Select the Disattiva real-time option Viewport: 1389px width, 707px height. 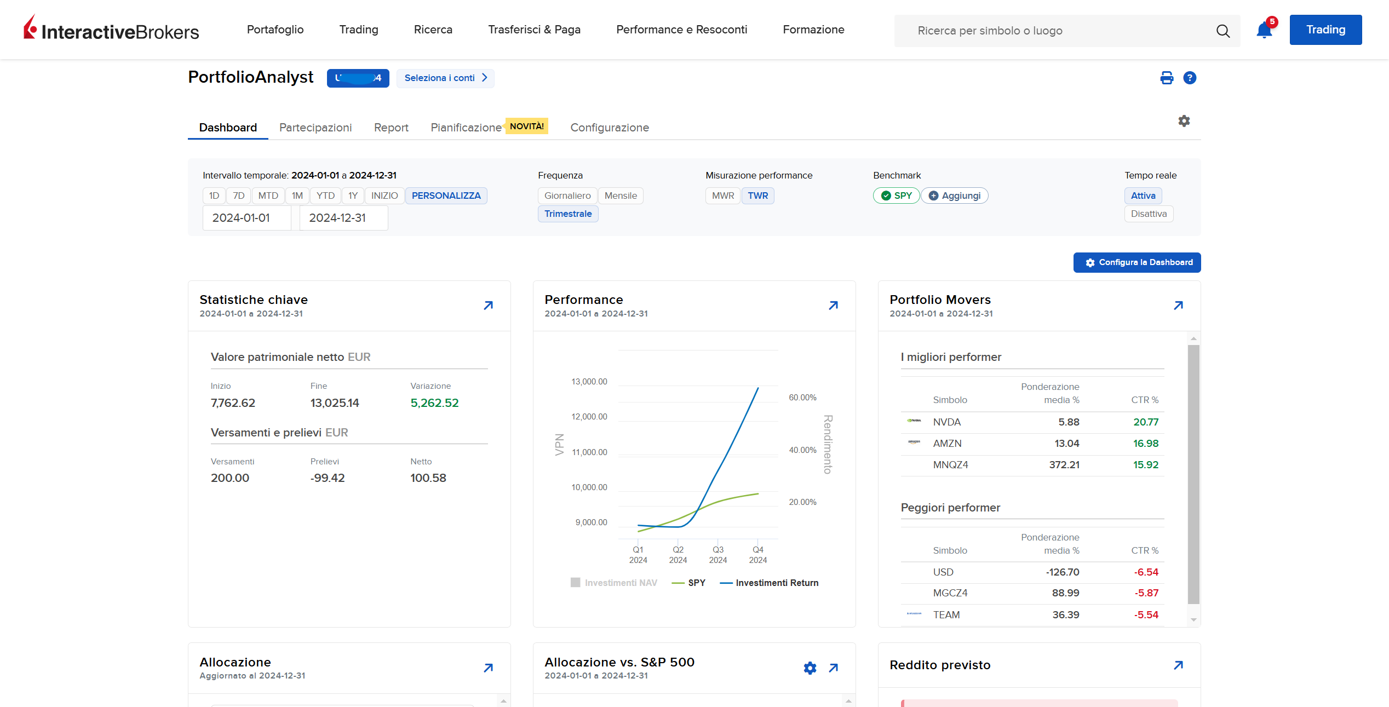[x=1149, y=214]
